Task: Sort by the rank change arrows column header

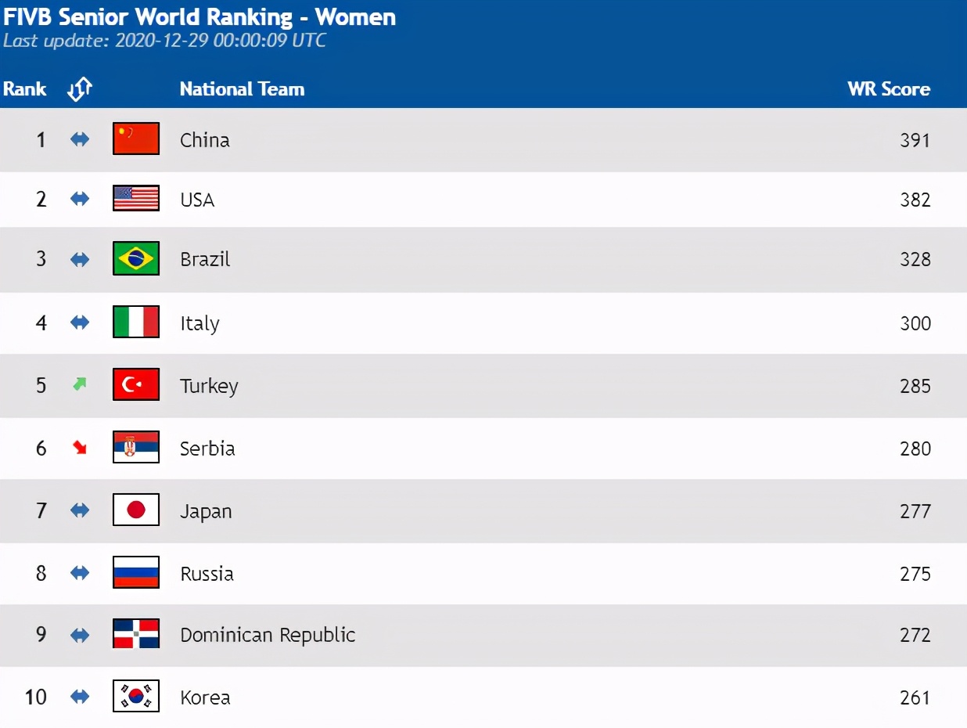Action: tap(80, 89)
